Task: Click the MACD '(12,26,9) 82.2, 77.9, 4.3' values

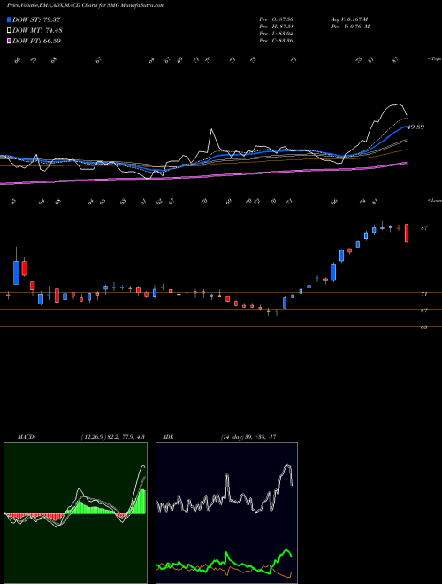Action: (113, 437)
